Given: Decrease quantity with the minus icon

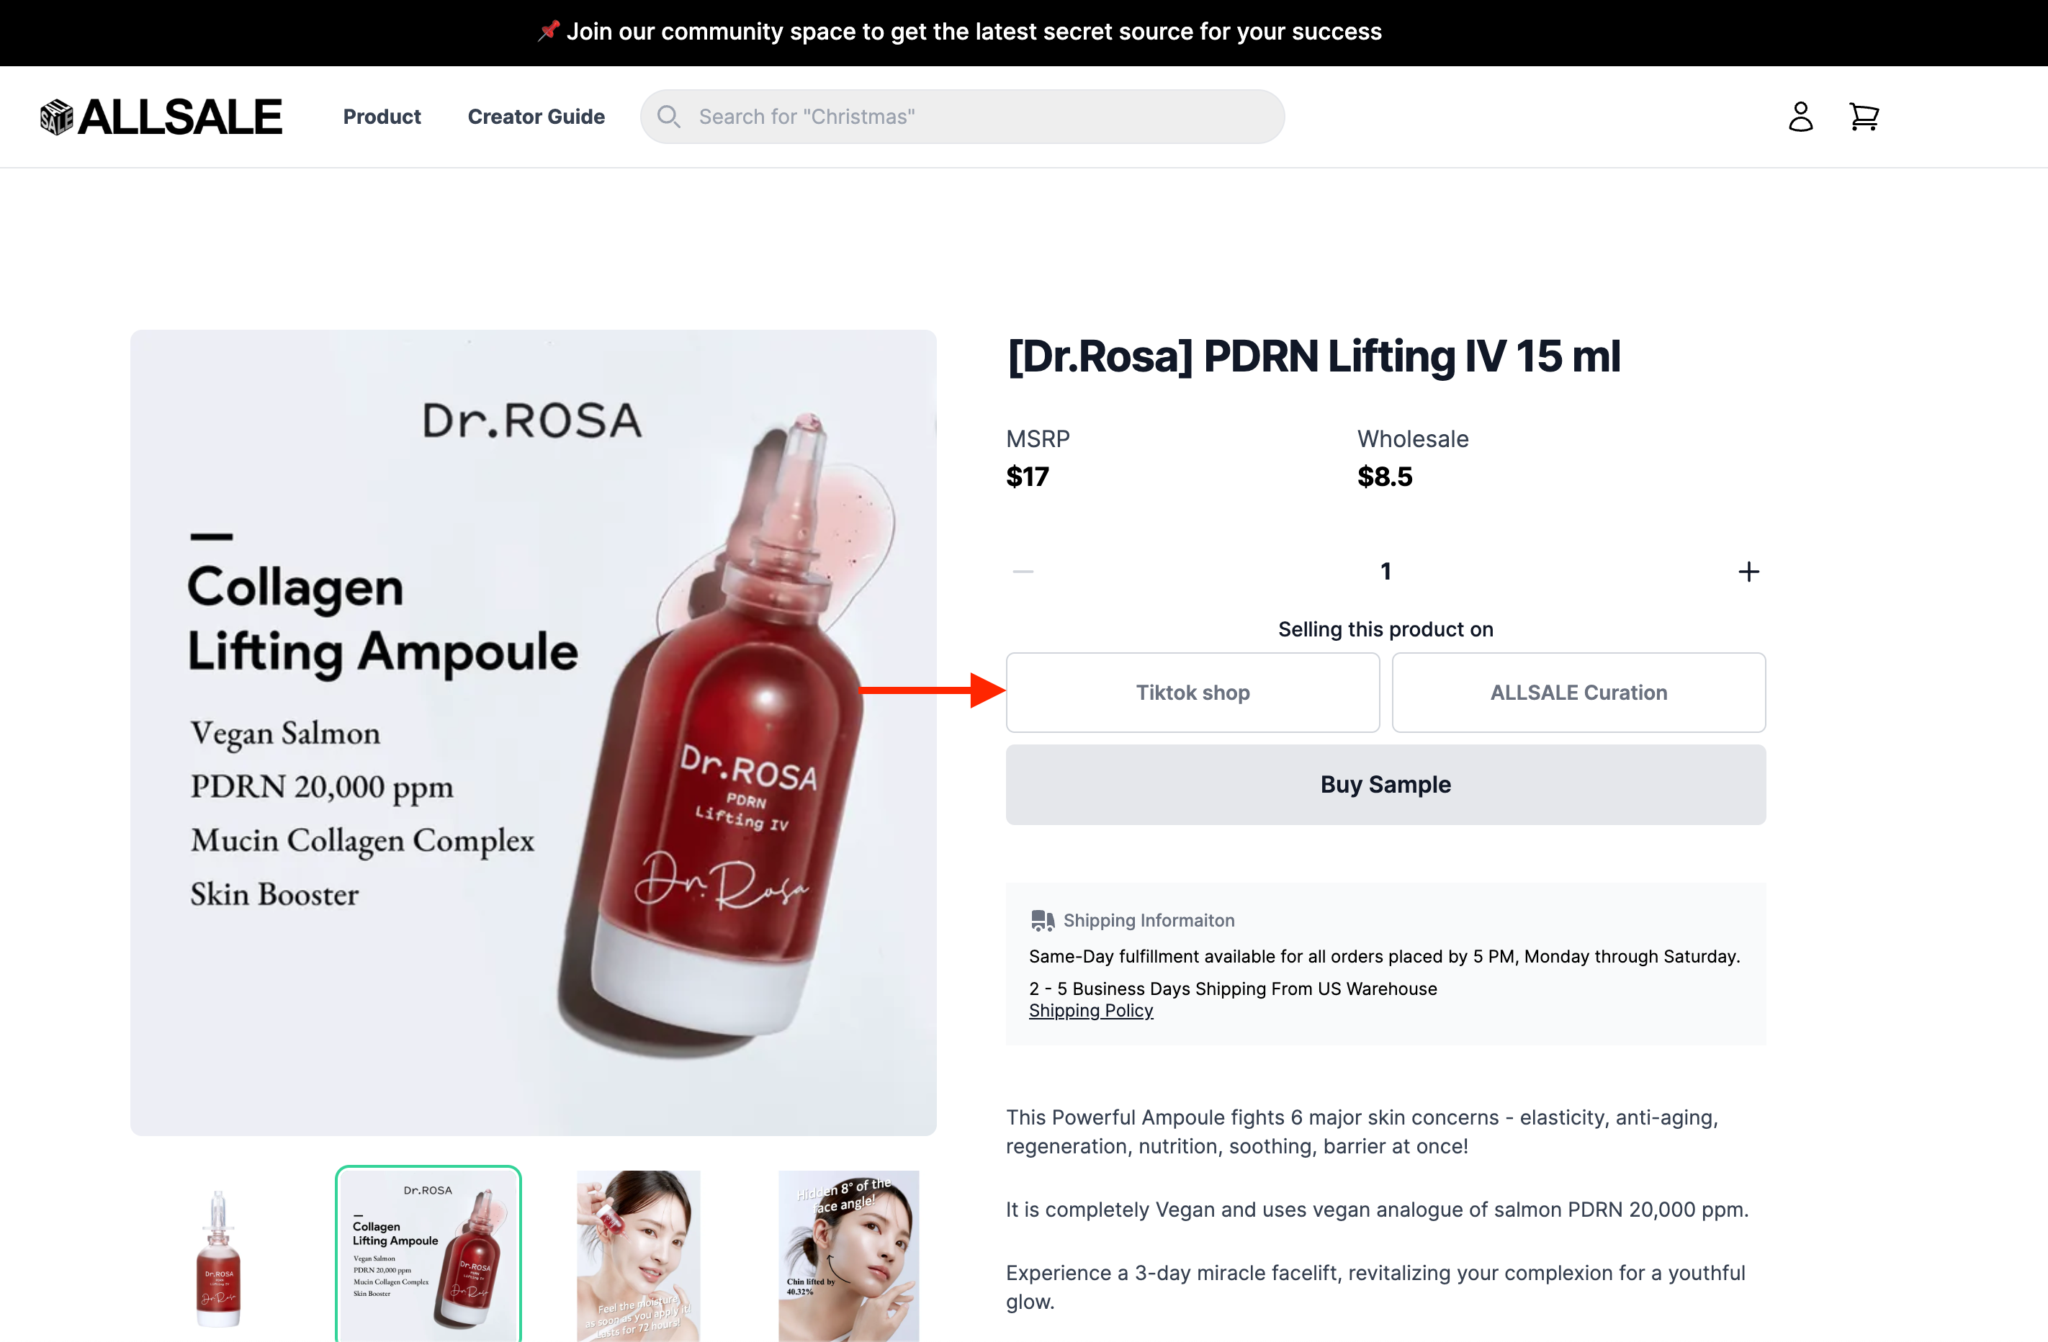Looking at the screenshot, I should [1023, 571].
